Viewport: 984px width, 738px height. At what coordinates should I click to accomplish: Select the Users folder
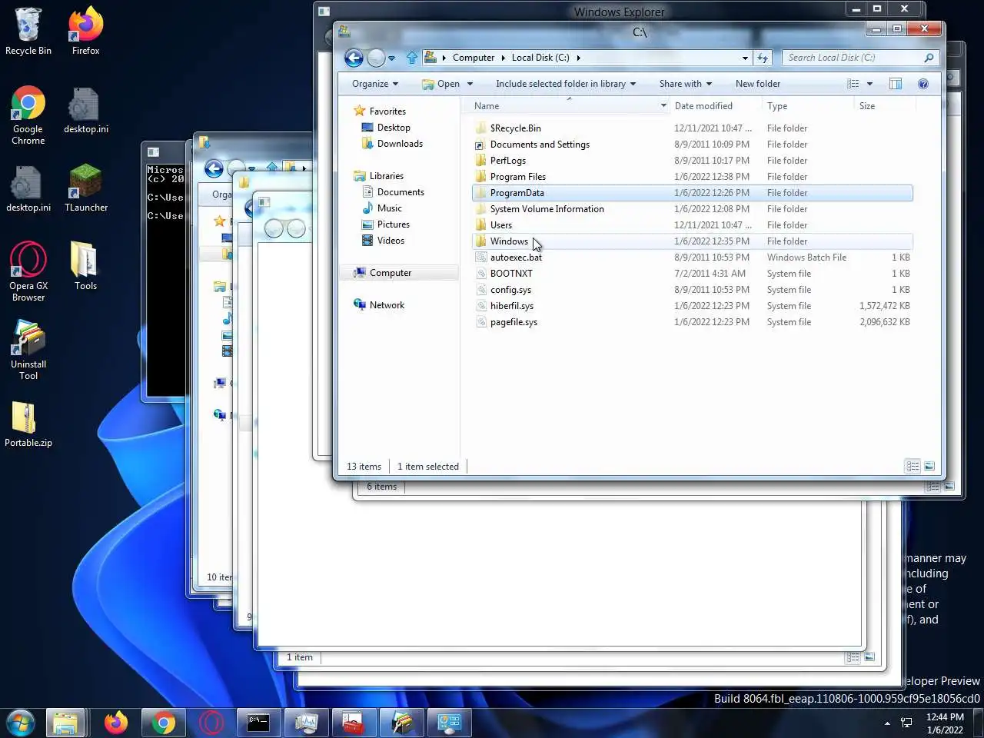(692, 225)
